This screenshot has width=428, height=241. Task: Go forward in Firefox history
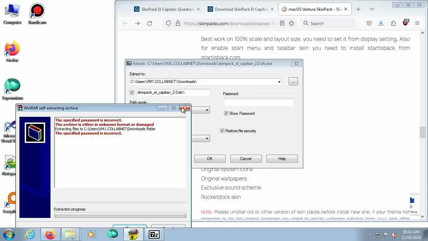tap(137, 23)
